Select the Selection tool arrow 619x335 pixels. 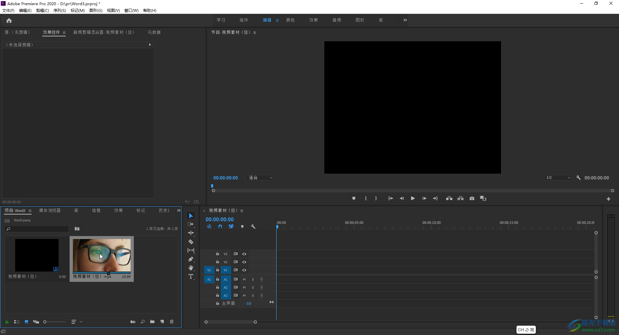click(x=191, y=216)
